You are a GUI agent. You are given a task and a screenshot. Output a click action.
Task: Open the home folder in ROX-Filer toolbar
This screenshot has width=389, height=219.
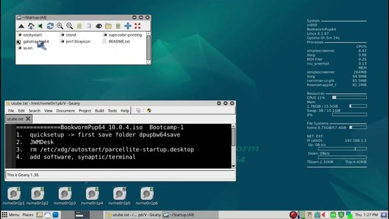tap(31, 26)
